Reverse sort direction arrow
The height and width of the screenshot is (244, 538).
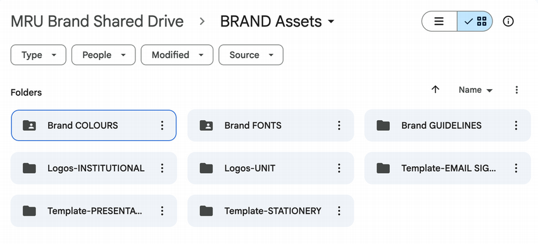point(435,90)
